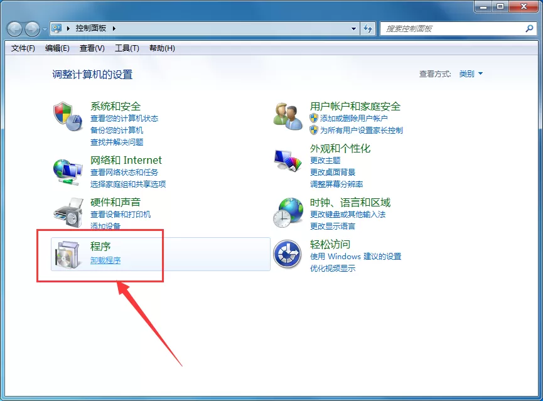Open the 硬件和声音 heading

[116, 202]
